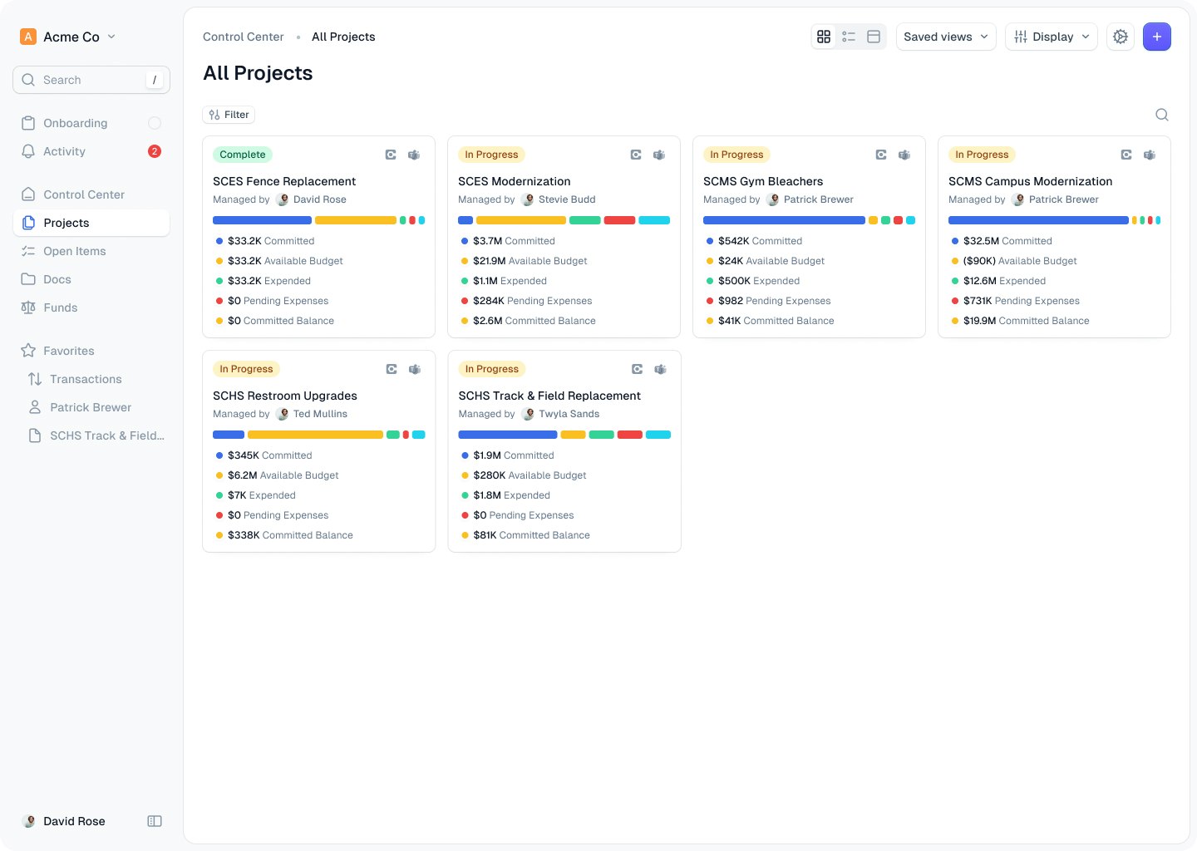Viewport: 1197px width, 851px height.
Task: Click Procore icon on SCHS Track & Field card
Action: pyautogui.click(x=637, y=369)
